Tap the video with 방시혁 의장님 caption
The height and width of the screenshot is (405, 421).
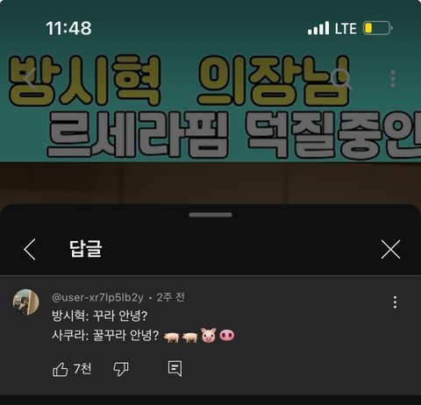(210, 103)
